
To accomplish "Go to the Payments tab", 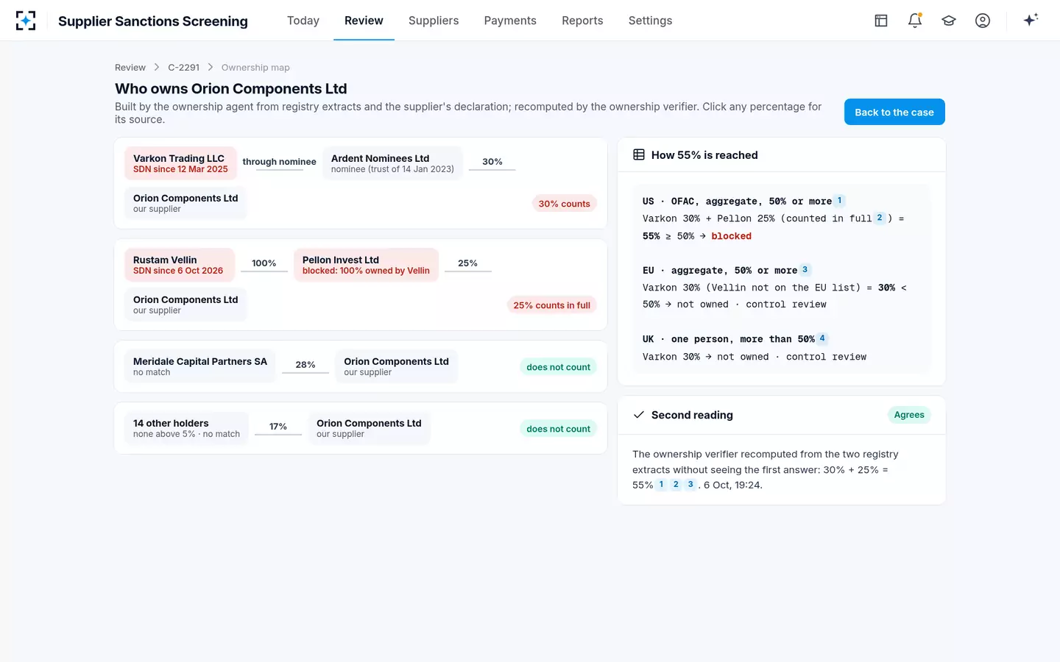I will coord(510,21).
